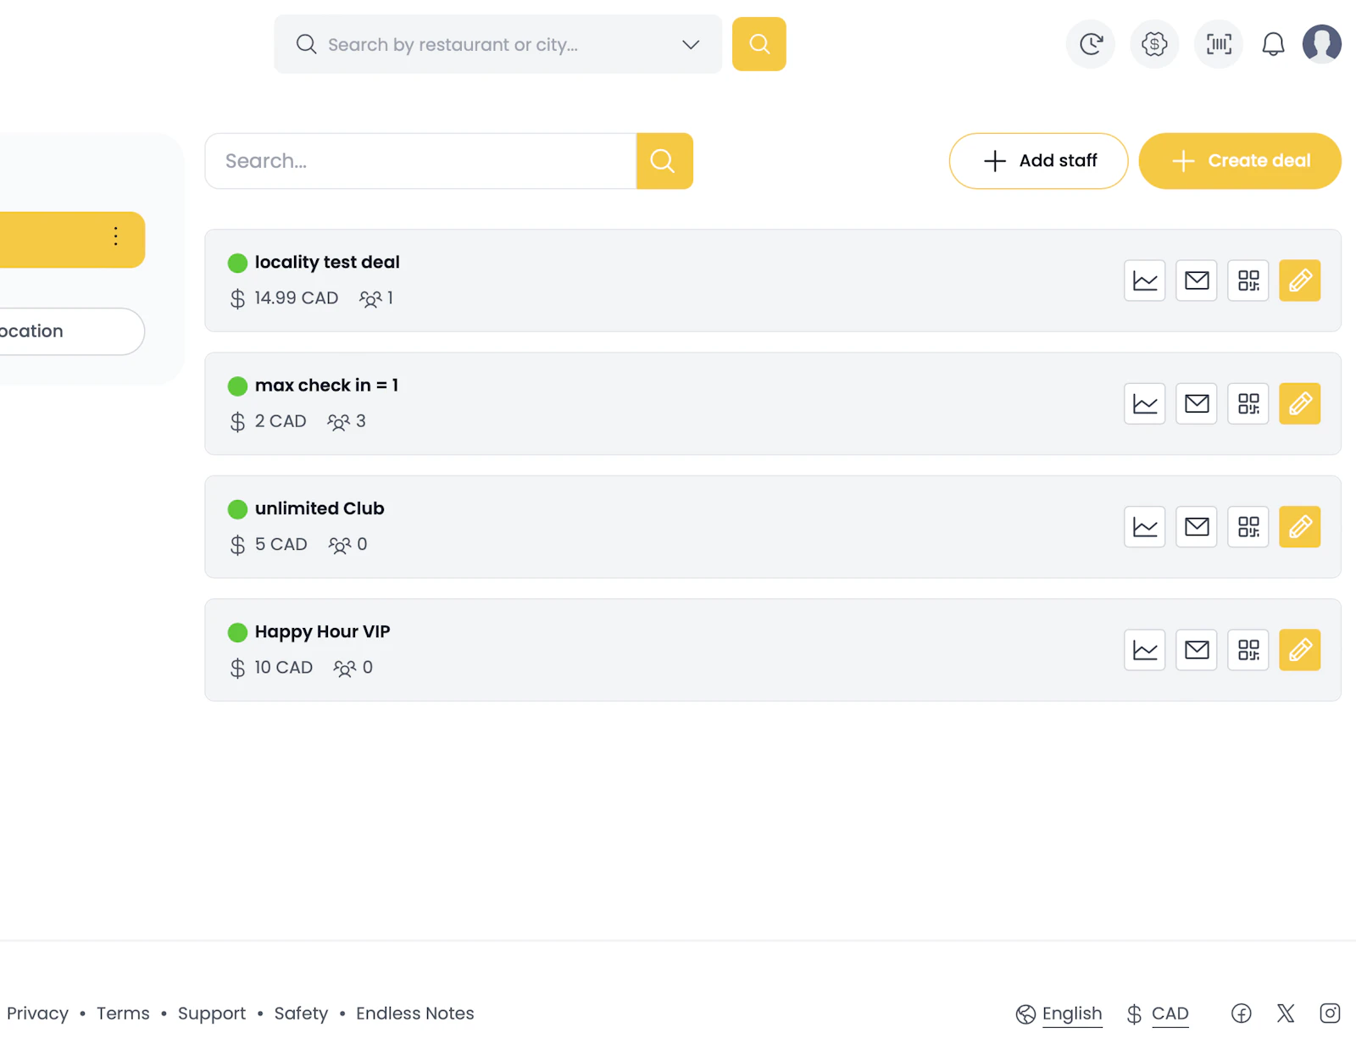The width and height of the screenshot is (1356, 1044).
Task: Click mail icon for locality test deal
Action: (x=1196, y=280)
